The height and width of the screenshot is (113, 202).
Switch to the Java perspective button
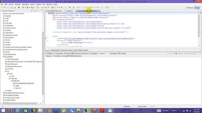[x=190, y=8]
